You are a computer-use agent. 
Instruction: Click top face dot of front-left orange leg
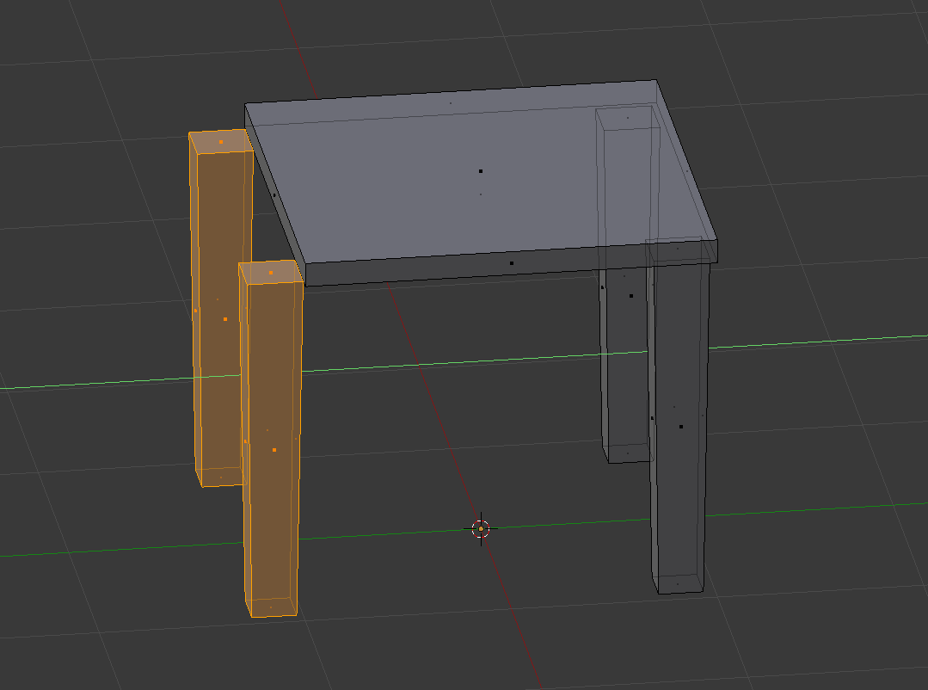pos(271,273)
